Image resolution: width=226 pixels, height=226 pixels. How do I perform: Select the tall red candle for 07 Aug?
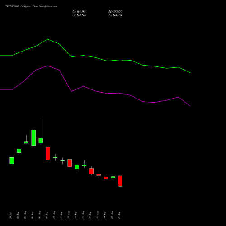48,153
